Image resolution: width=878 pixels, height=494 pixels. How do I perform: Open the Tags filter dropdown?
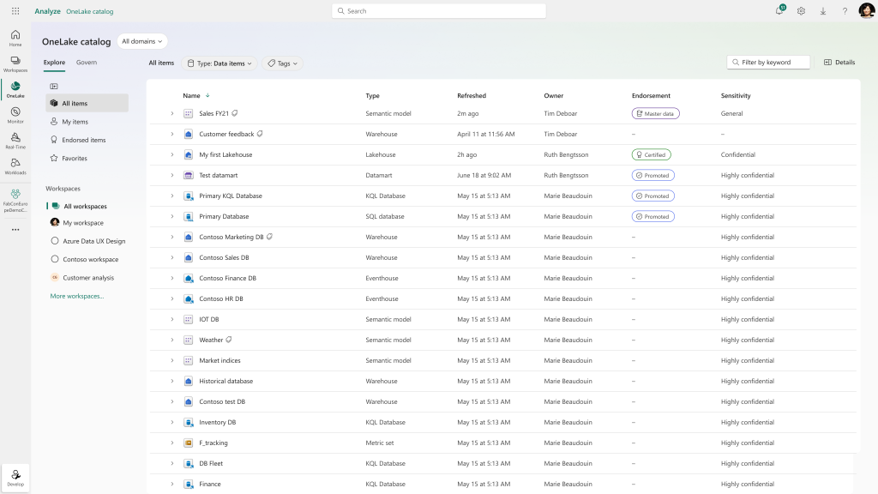(x=282, y=63)
